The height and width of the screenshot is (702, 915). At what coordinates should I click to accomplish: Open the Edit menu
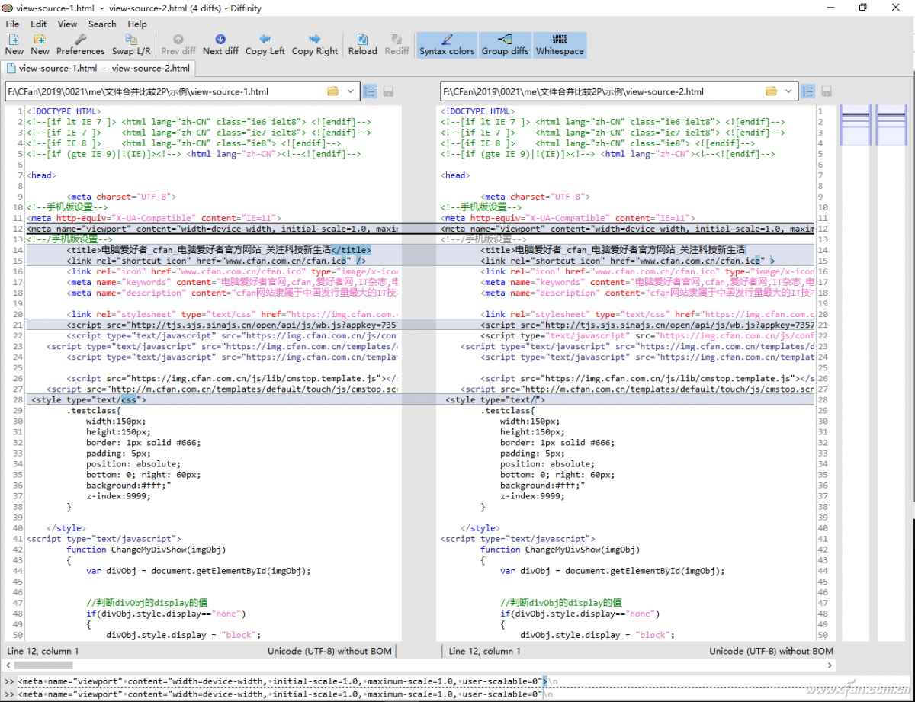39,24
